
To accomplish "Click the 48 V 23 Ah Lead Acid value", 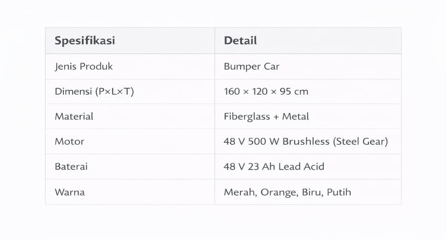I will (x=274, y=166).
